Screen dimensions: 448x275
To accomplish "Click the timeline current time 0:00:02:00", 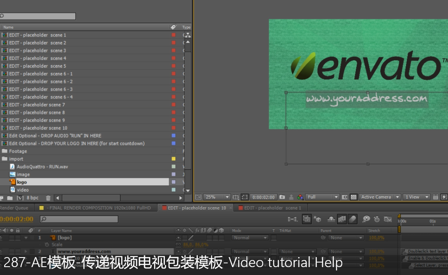I will [x=17, y=219].
